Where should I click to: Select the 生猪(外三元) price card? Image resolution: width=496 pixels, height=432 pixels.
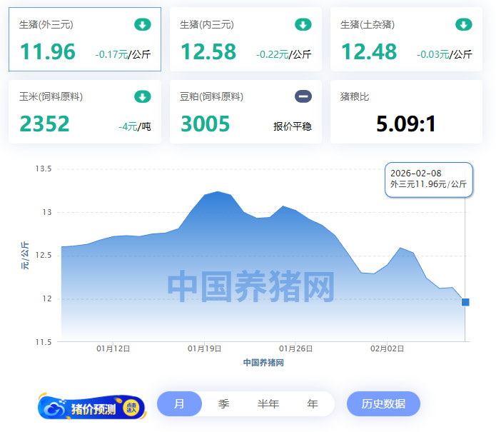click(85, 40)
